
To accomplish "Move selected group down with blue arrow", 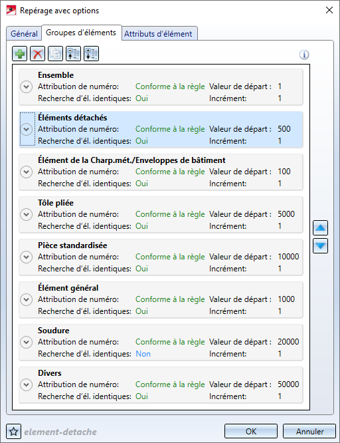I will (320, 246).
